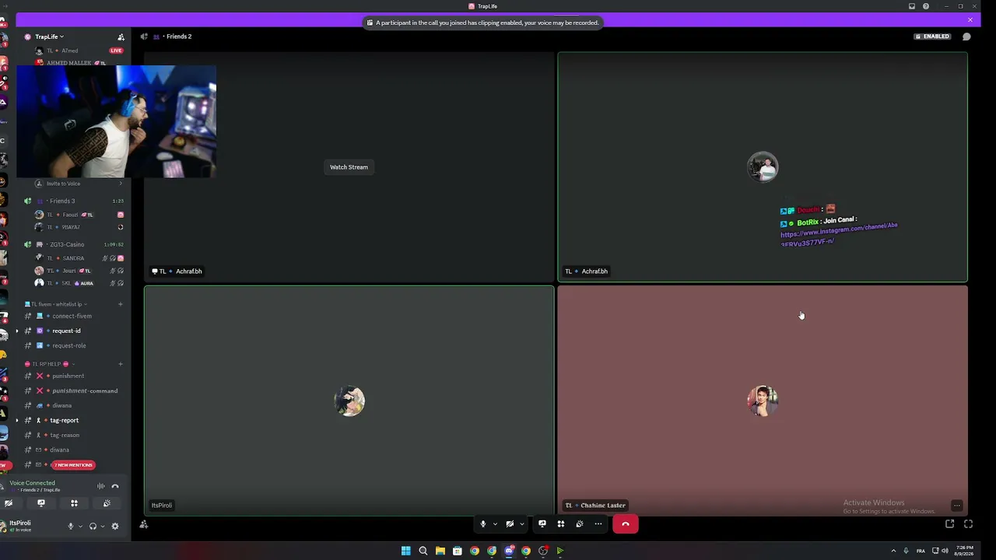
Task: Open the request-role channel
Action: point(74,345)
